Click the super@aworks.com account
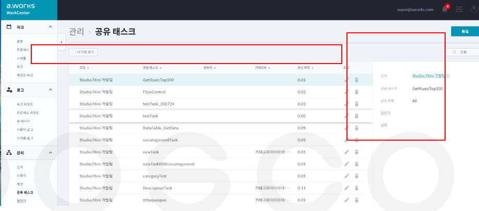Screen dimensions: 479x211 (x=415, y=9)
